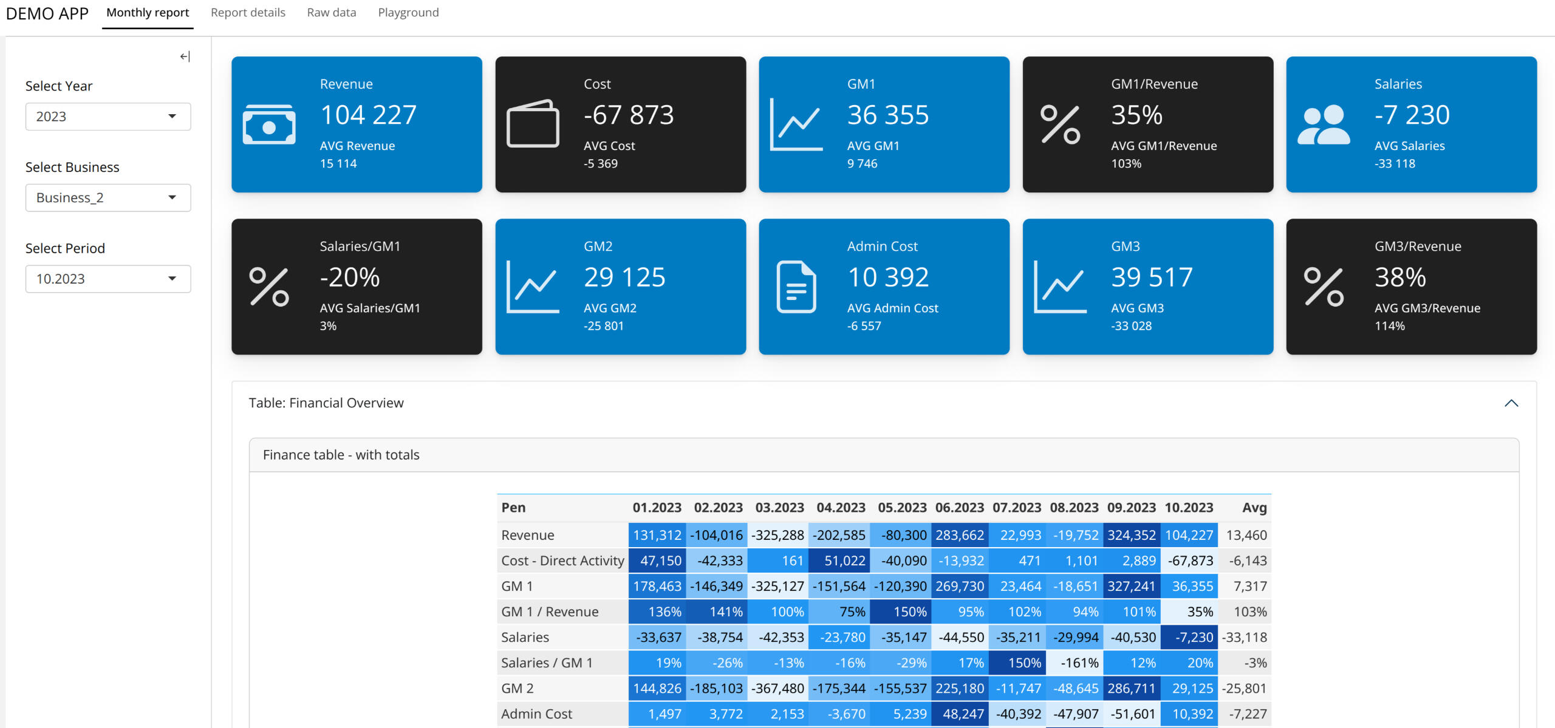Collapse the Financial Overview table panel
The width and height of the screenshot is (1555, 728).
[x=1511, y=403]
